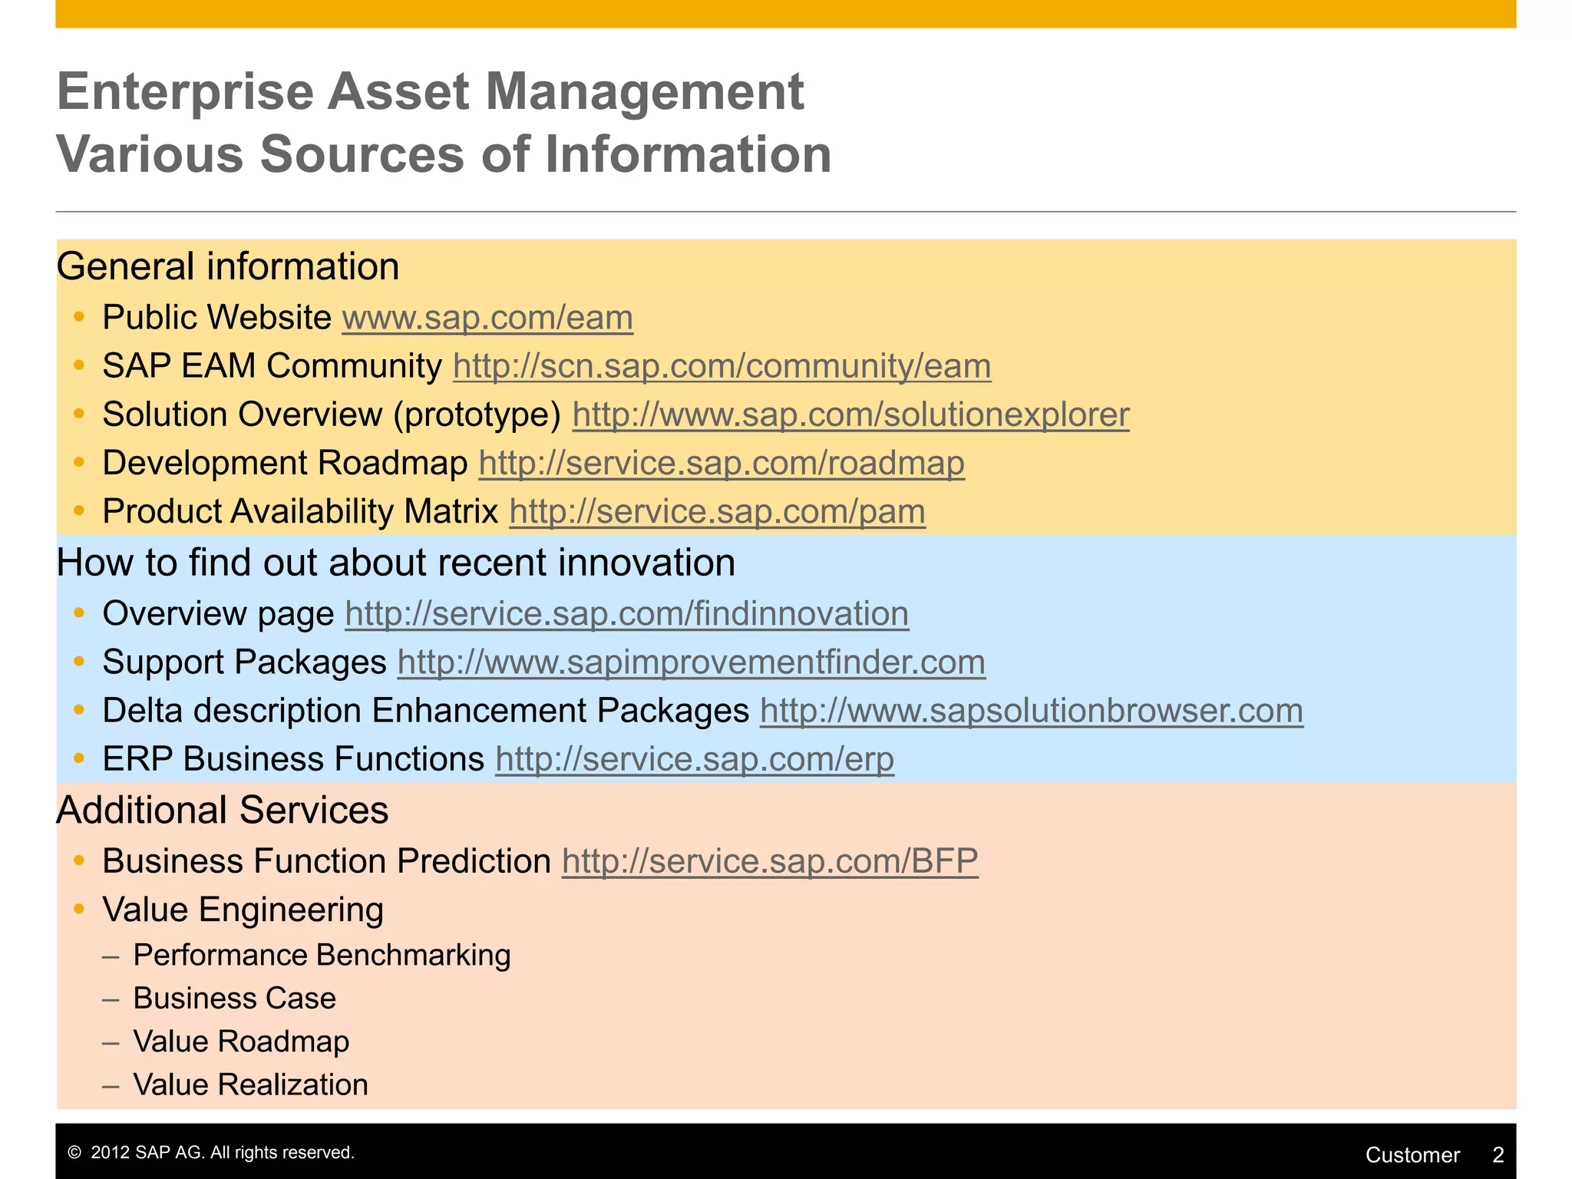Follow the service.sap.com/BFP link
The height and width of the screenshot is (1179, 1572).
coord(770,860)
